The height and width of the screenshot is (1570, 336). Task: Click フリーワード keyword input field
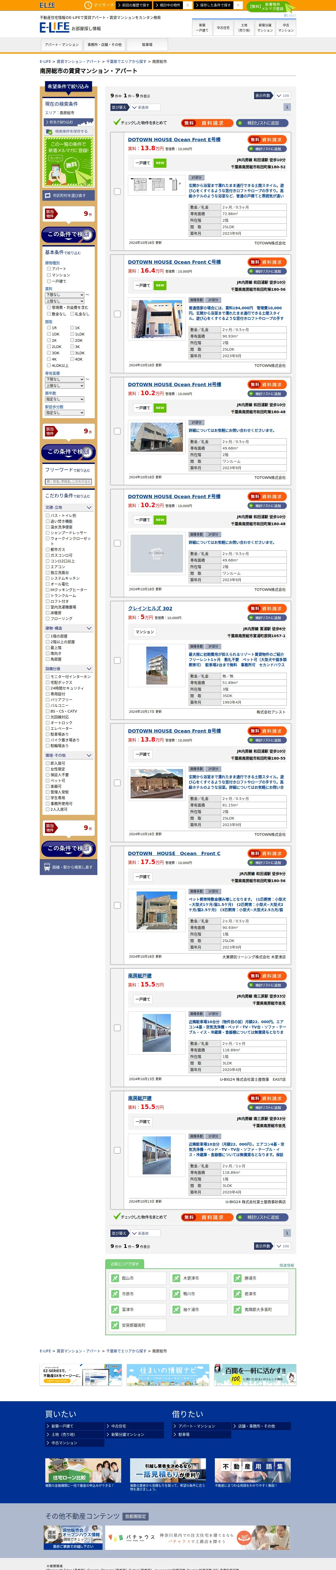[68, 481]
